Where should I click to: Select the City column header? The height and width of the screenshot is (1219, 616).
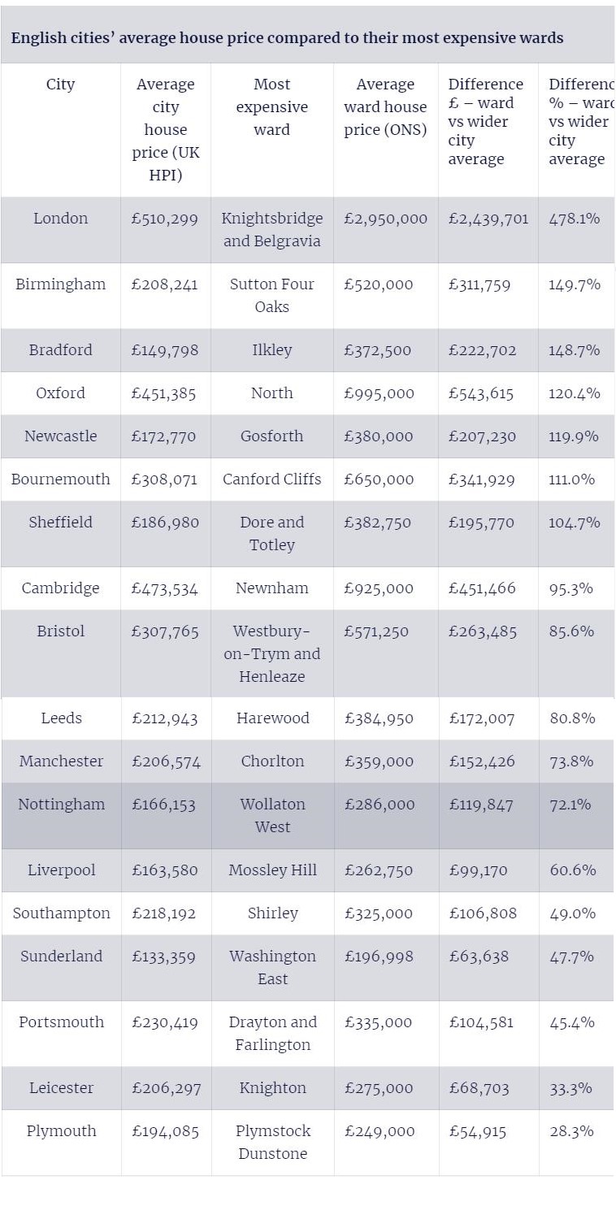60,85
